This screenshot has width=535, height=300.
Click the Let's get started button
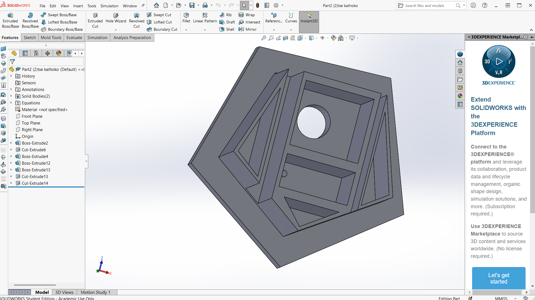[x=499, y=278]
